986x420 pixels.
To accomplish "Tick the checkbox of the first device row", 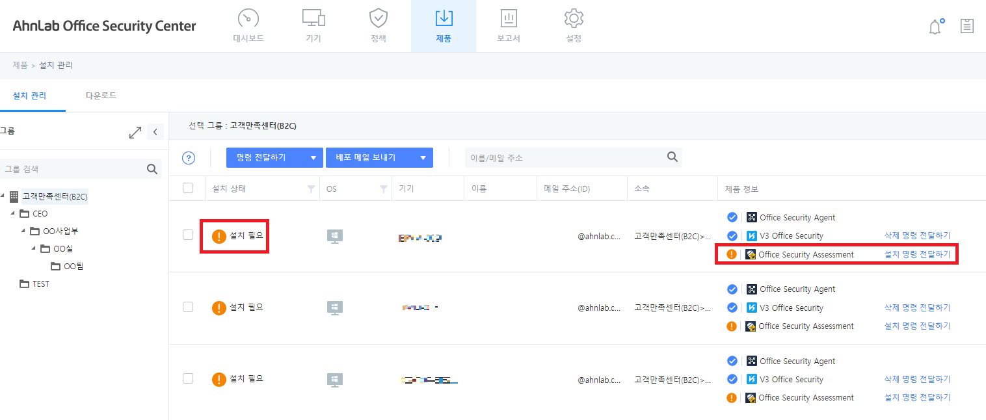I will 188,235.
